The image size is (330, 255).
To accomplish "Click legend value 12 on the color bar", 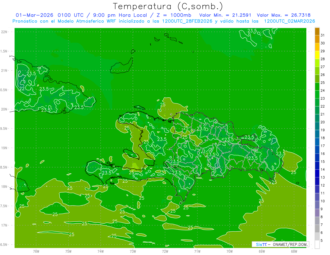I will click(x=323, y=185).
